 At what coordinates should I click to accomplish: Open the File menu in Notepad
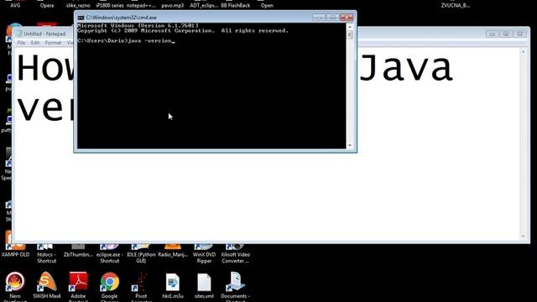pyautogui.click(x=21, y=43)
